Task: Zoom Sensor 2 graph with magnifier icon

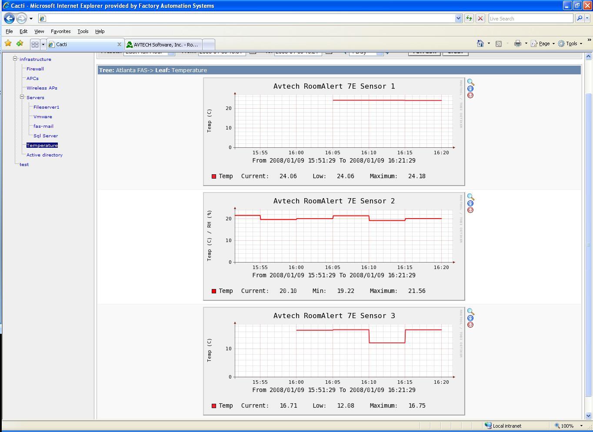Action: click(470, 197)
